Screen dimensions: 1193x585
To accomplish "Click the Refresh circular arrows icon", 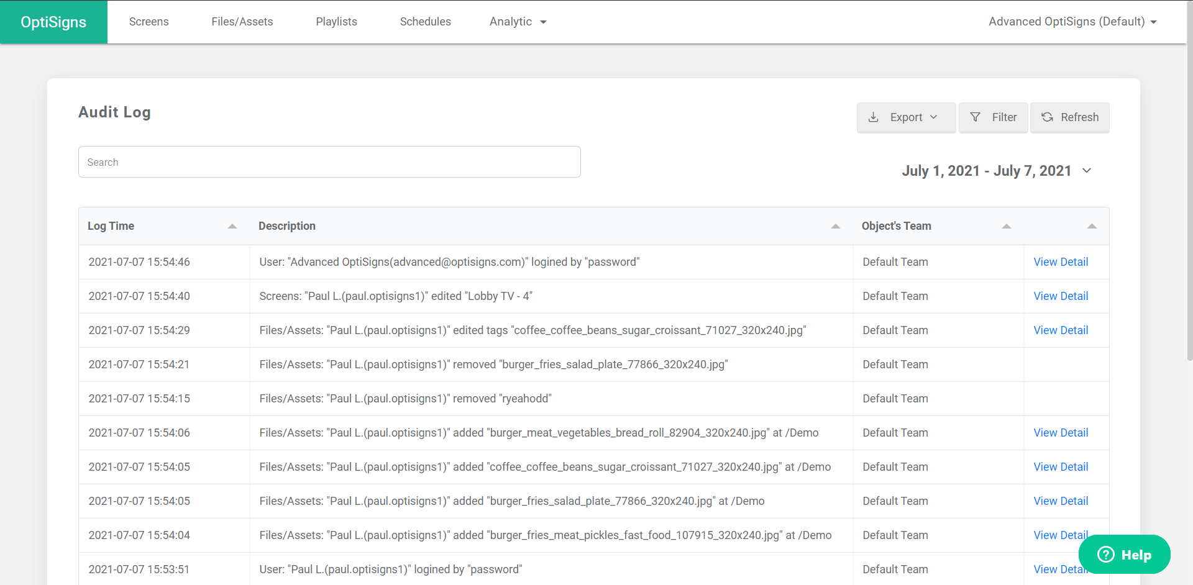I will point(1047,117).
